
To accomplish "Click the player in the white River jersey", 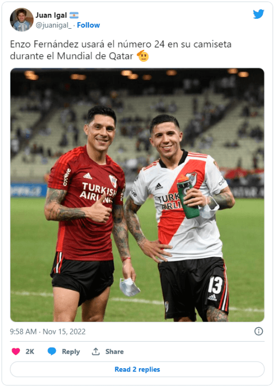I will (181, 218).
